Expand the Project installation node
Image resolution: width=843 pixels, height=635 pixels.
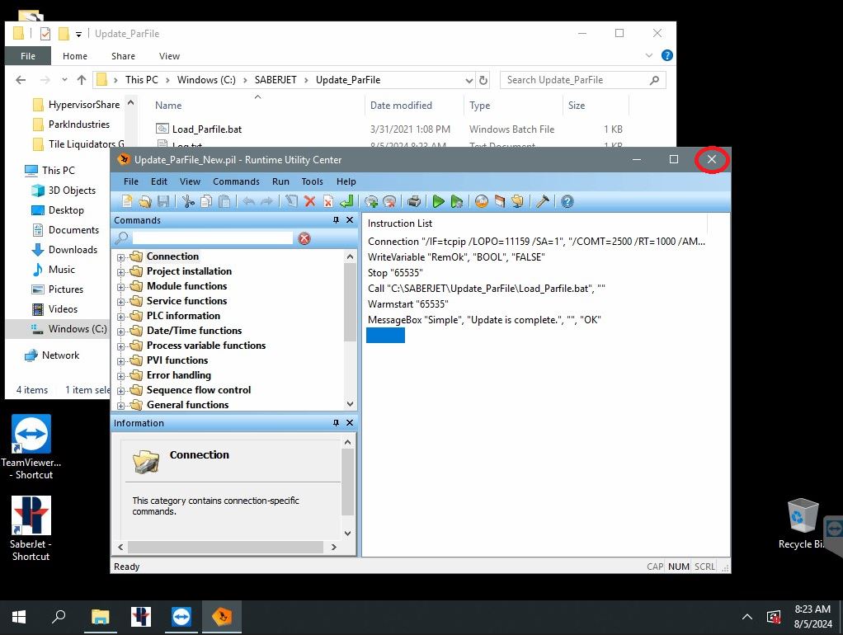click(120, 272)
